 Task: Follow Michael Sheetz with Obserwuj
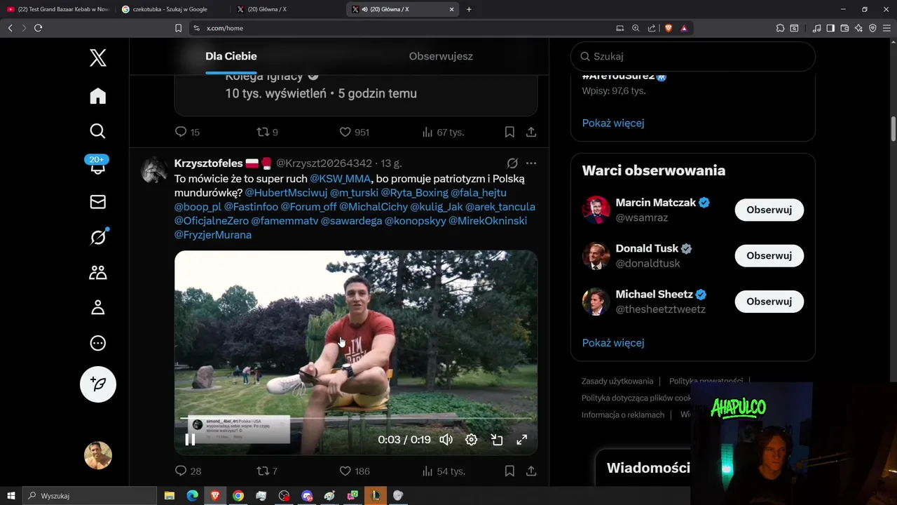769,302
